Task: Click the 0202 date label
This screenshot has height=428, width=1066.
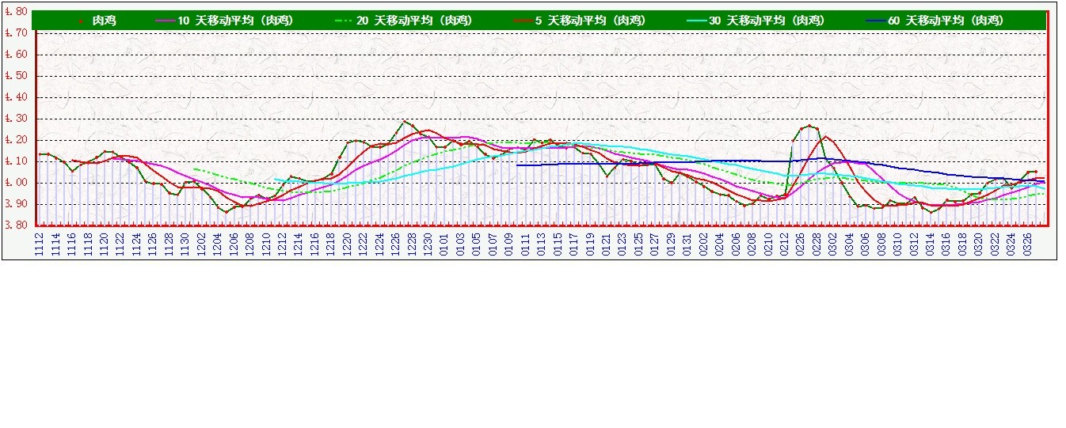Action: pyautogui.click(x=703, y=243)
